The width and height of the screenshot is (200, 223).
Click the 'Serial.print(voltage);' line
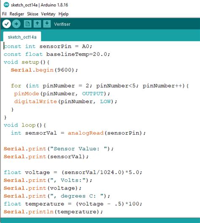pos(43,188)
